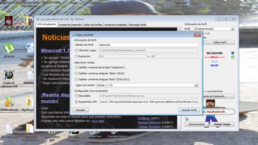The image size is (258, 145).
Task: Uncheck the Argumentos JVM checkbox
Action: point(76,102)
